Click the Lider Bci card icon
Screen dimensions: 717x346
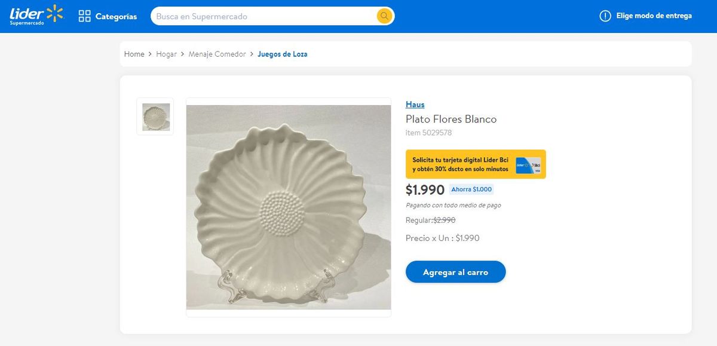click(528, 164)
